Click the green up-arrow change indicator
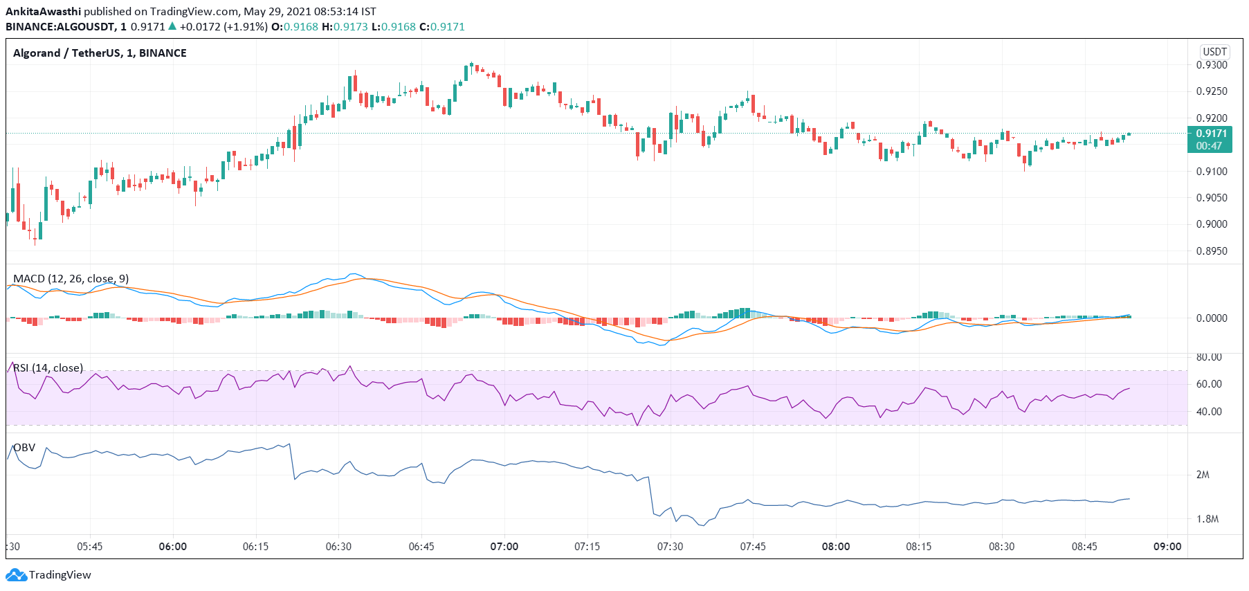The width and height of the screenshot is (1249, 591). pyautogui.click(x=172, y=26)
